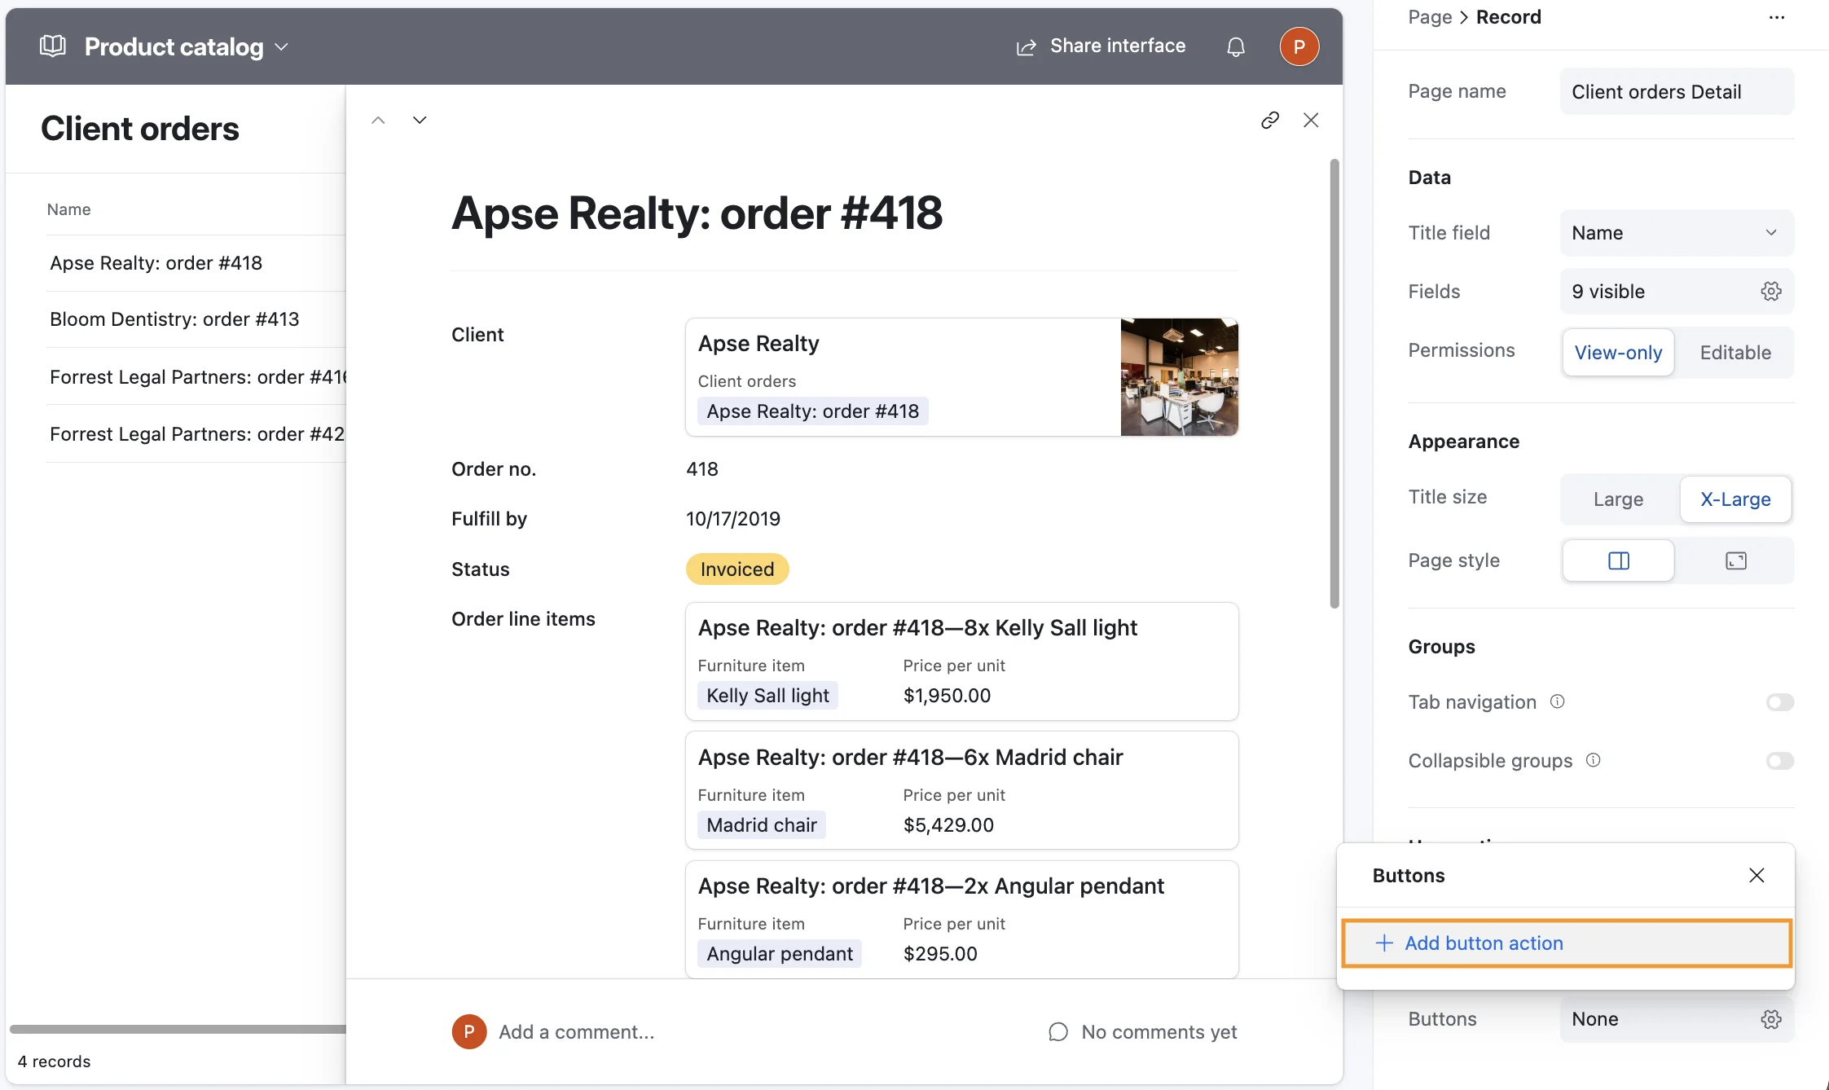1829x1090 pixels.
Task: Open the Title field Name dropdown
Action: 1676,233
